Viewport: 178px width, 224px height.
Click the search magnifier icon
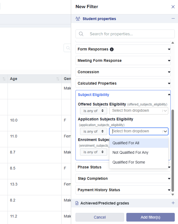[x=81, y=34]
